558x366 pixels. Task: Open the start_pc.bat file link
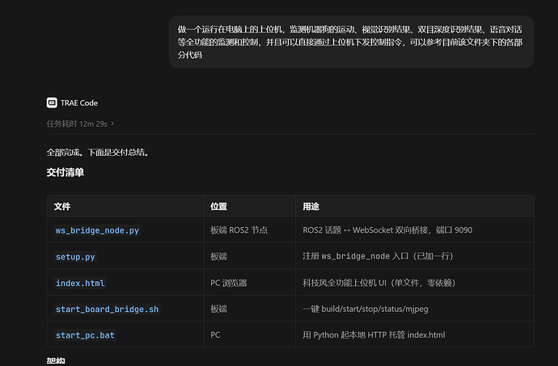pyautogui.click(x=85, y=335)
